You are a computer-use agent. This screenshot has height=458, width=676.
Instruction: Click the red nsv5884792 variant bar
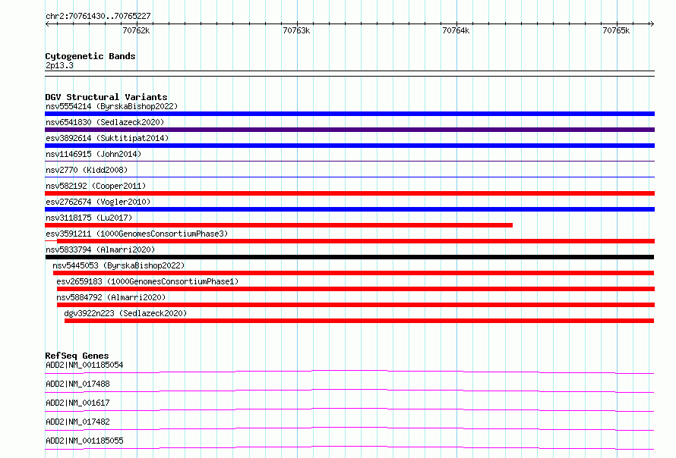355,305
